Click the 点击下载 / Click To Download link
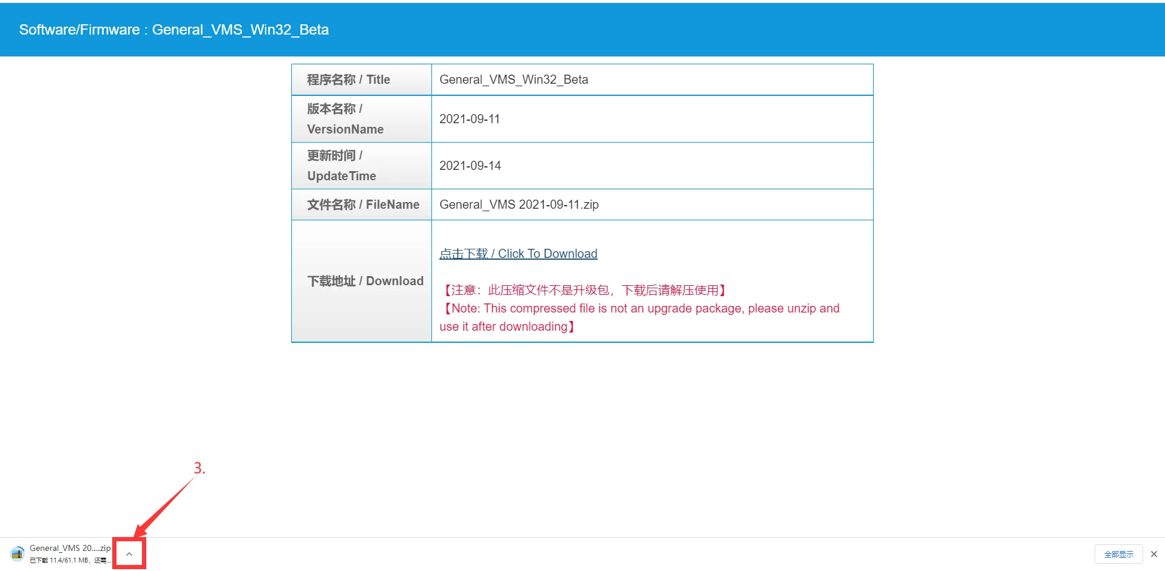This screenshot has height=571, width=1165. [x=518, y=254]
